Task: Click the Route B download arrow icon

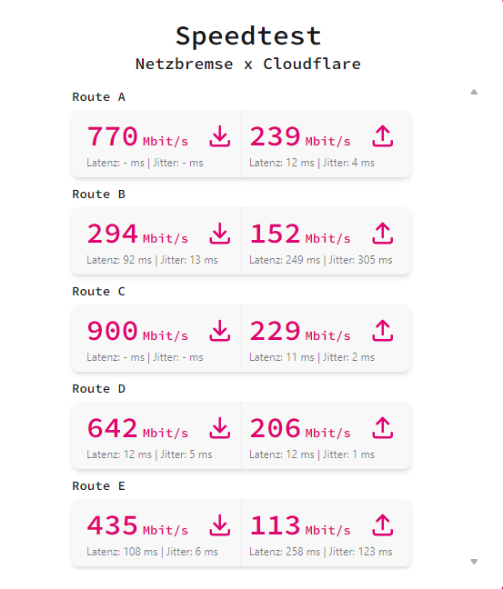Action: tap(220, 234)
